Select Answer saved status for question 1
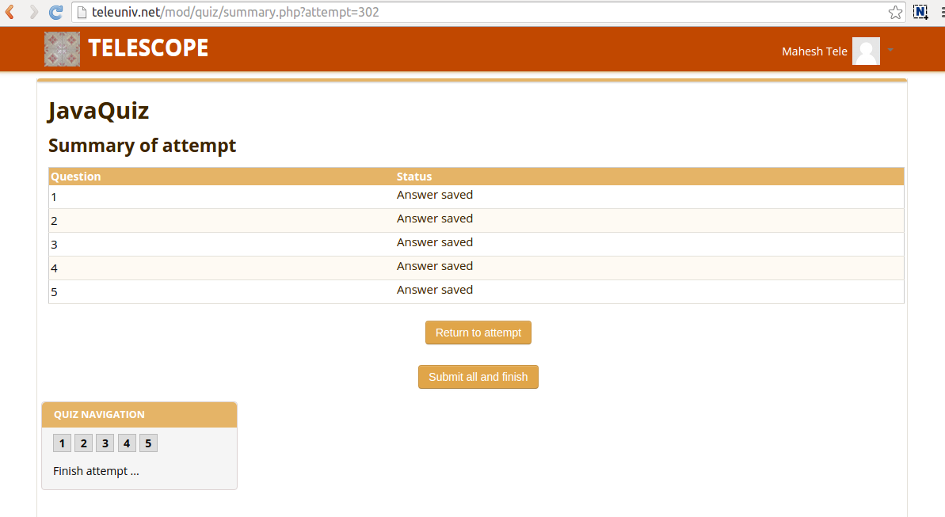 (x=435, y=195)
